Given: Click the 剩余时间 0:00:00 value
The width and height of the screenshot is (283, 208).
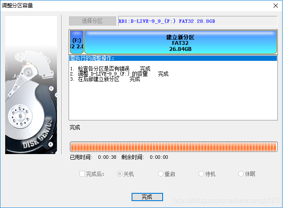Looking at the screenshot, I should (159, 157).
